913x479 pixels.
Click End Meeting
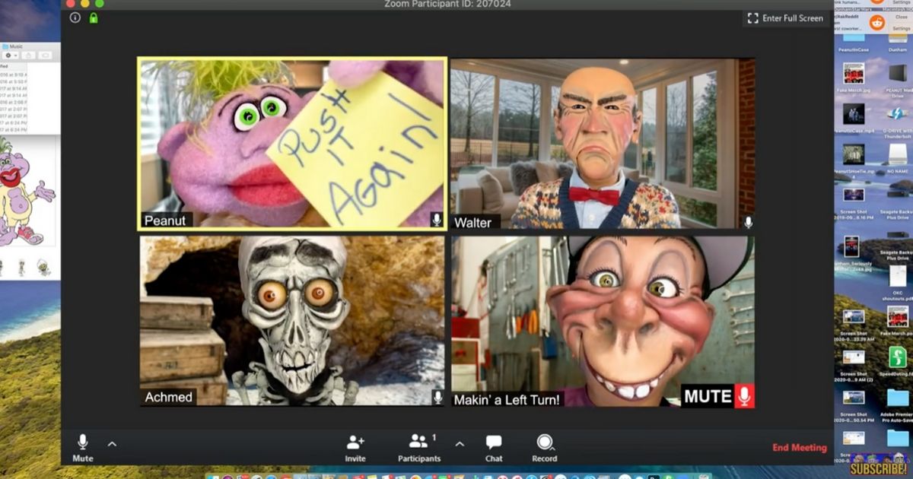click(x=800, y=448)
